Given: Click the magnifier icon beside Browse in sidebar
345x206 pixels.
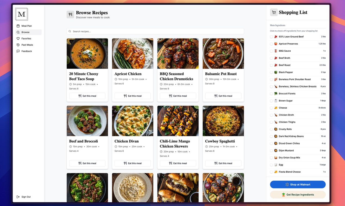Looking at the screenshot, I should pos(18,32).
